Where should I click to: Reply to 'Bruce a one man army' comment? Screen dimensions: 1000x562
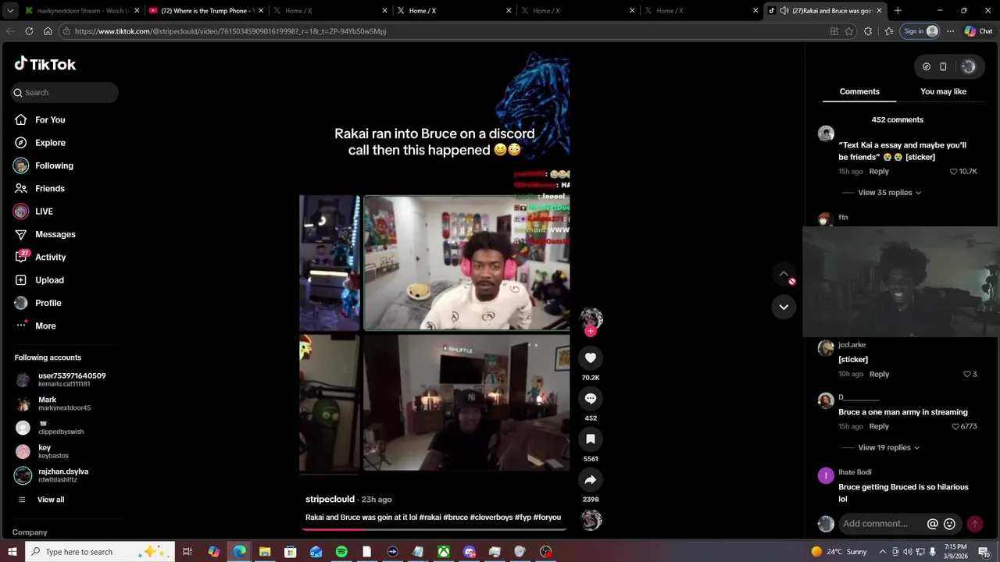879,427
